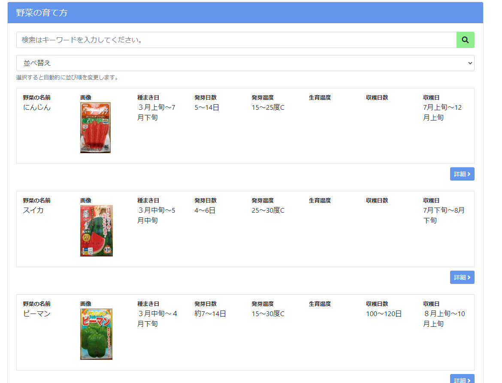The width and height of the screenshot is (502, 383).
Task: Click the sowing date ３月中旬～5月中旬
Action: 157,215
